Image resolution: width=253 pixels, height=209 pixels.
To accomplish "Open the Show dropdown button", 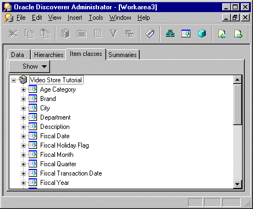I will tap(29, 66).
